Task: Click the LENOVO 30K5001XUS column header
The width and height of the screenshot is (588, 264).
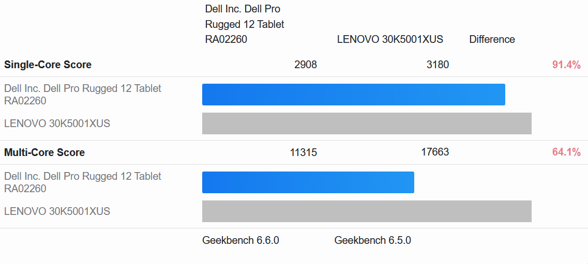Action: coord(390,39)
